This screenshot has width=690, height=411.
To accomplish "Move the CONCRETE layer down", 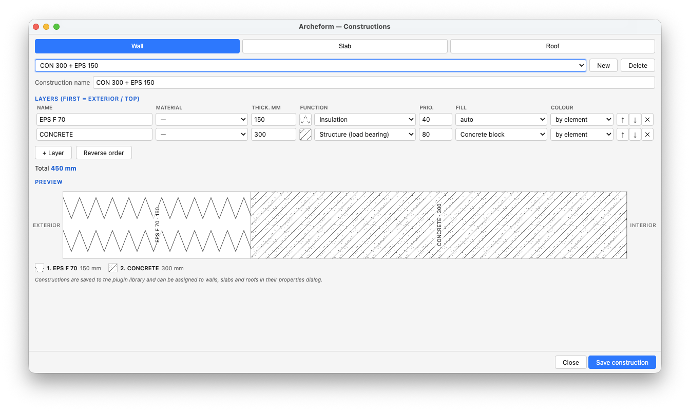I will 635,135.
